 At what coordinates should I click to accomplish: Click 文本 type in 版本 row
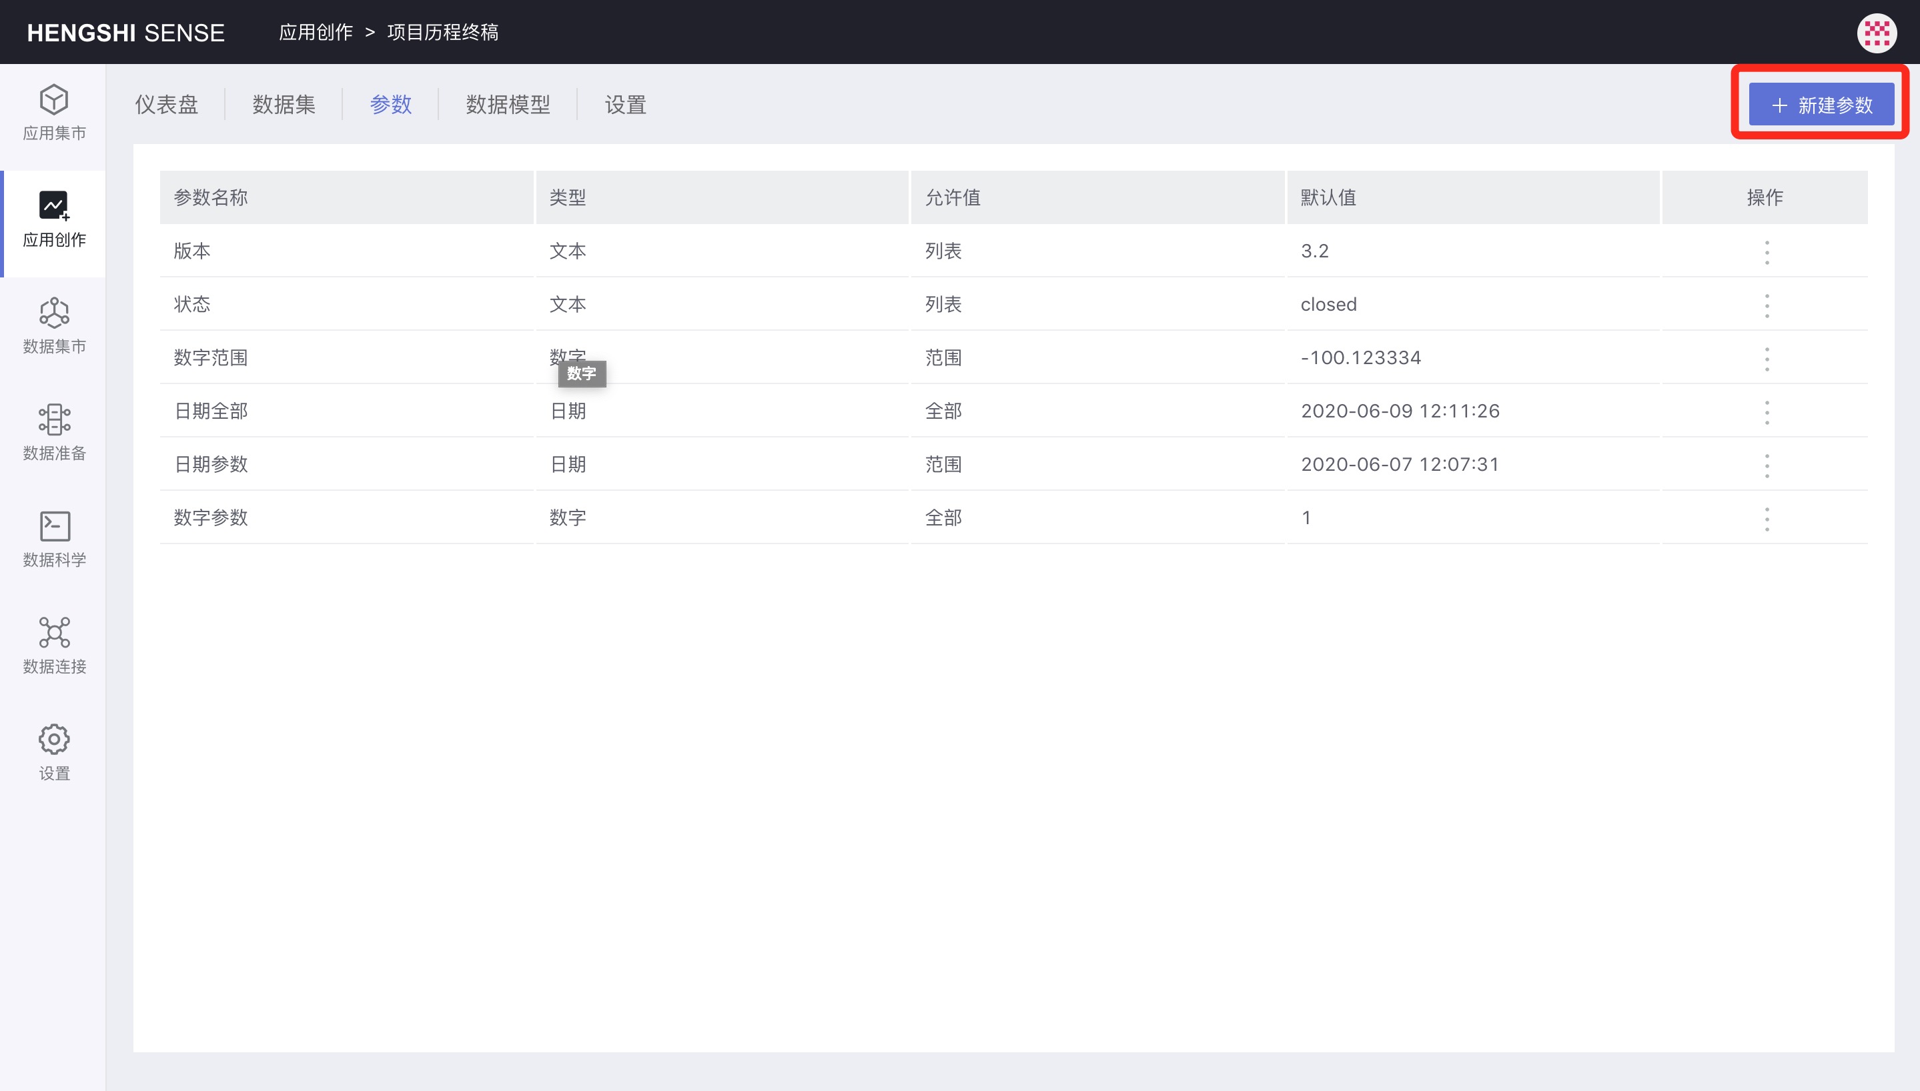(568, 251)
